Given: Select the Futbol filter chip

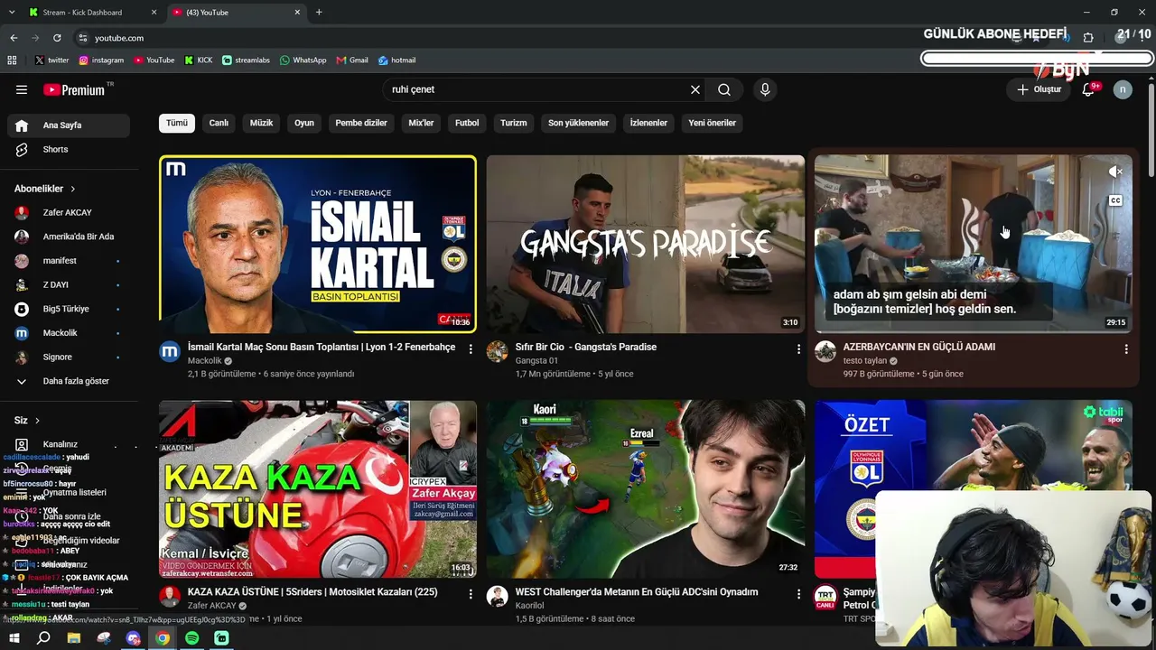Looking at the screenshot, I should tap(467, 123).
